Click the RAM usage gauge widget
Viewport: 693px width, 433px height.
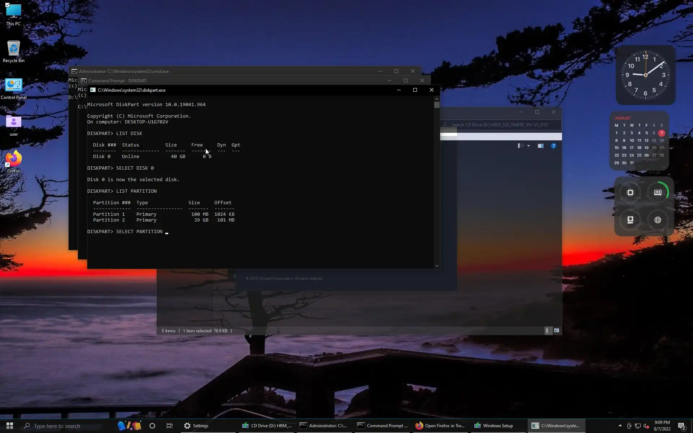658,193
